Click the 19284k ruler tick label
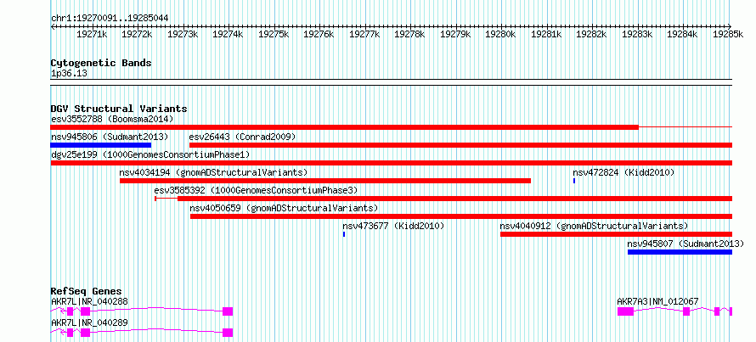 coord(682,34)
